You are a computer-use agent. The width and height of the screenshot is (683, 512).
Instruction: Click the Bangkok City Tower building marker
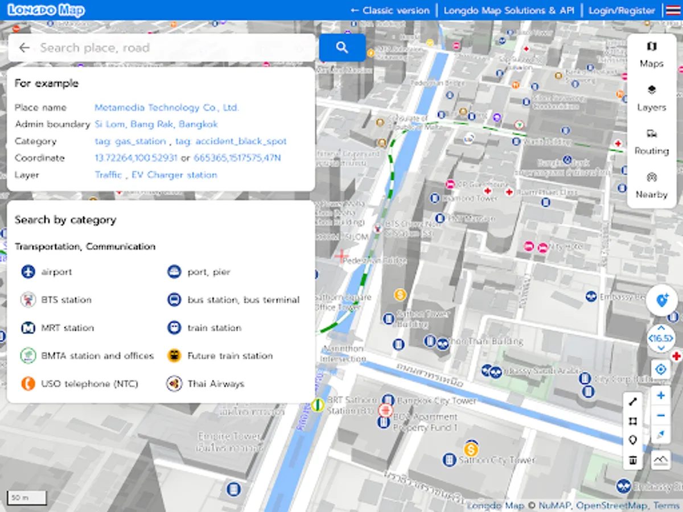(388, 400)
